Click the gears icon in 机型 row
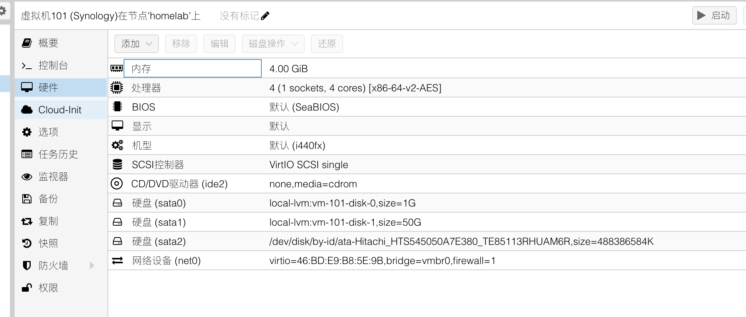Viewport: 746px width, 317px height. tap(117, 145)
